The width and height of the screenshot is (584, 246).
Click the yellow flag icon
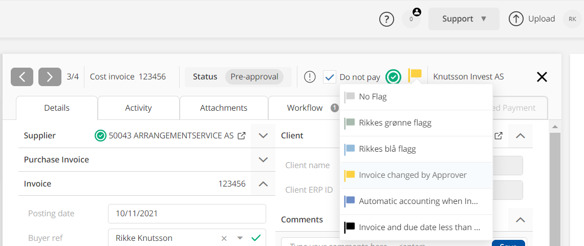pos(415,75)
